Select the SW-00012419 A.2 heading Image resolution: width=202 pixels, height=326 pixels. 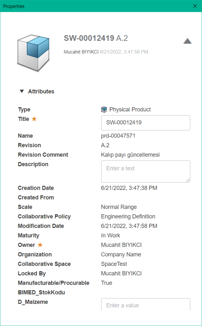click(96, 38)
